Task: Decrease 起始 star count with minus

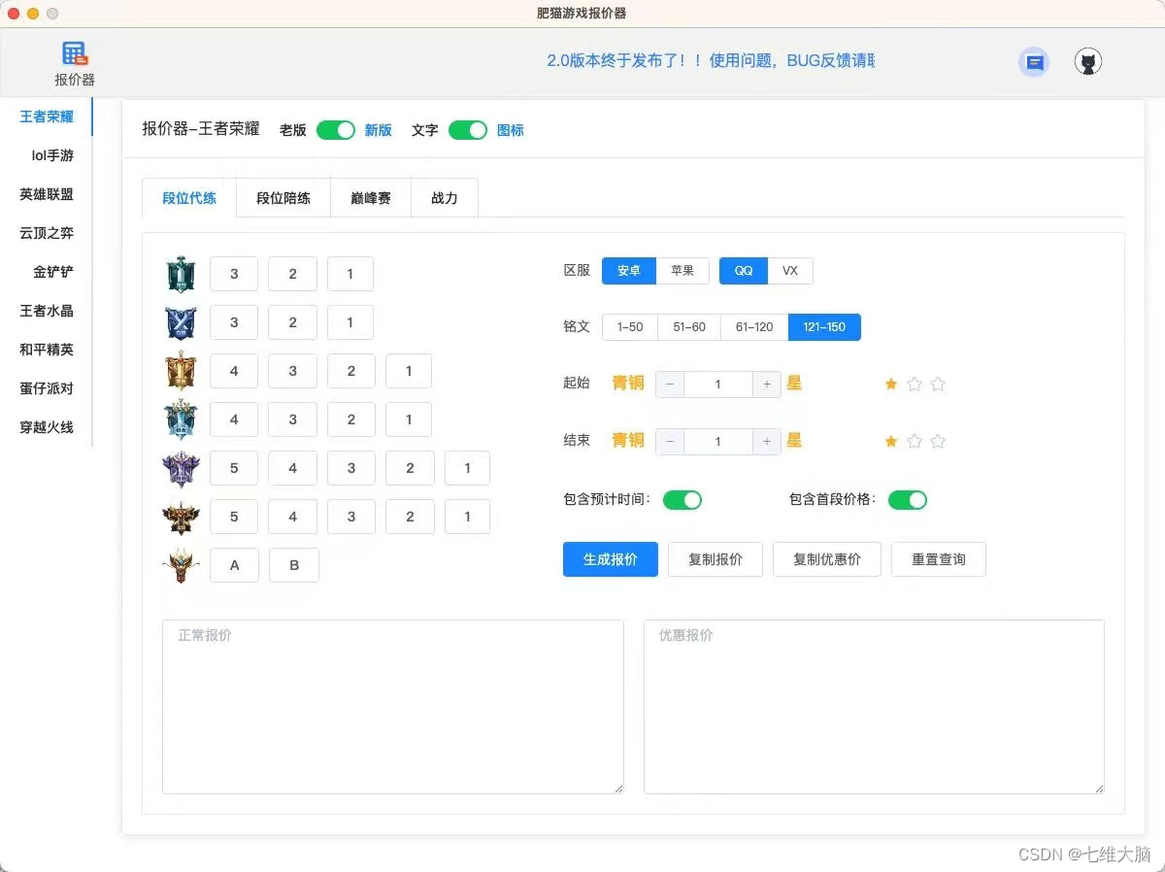Action: 670,385
